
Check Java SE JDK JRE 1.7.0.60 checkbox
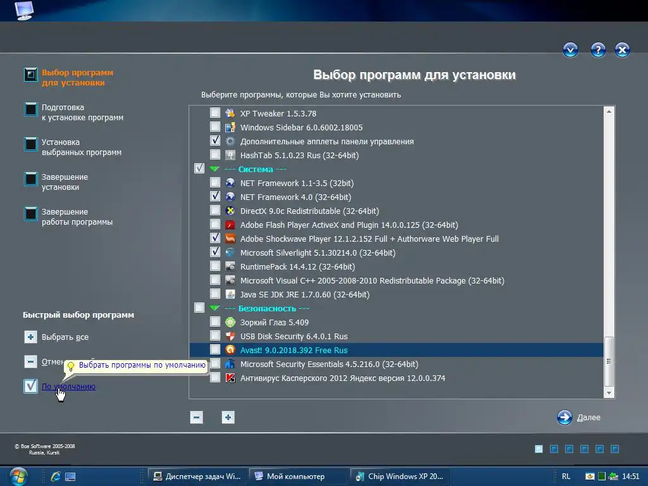tap(215, 294)
